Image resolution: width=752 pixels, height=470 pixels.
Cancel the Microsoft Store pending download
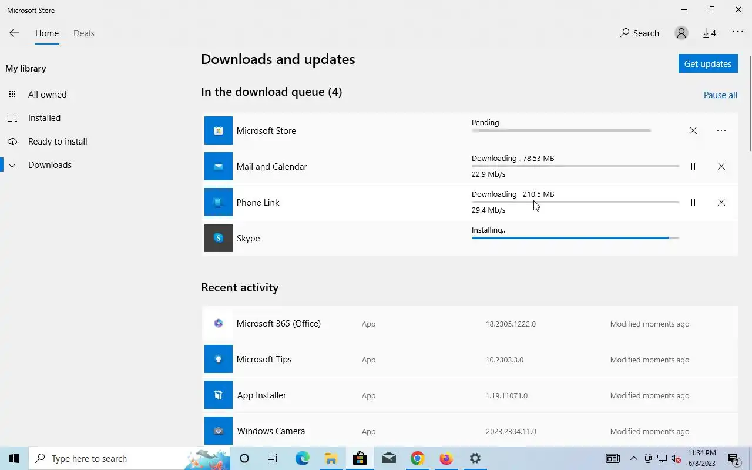tap(693, 130)
